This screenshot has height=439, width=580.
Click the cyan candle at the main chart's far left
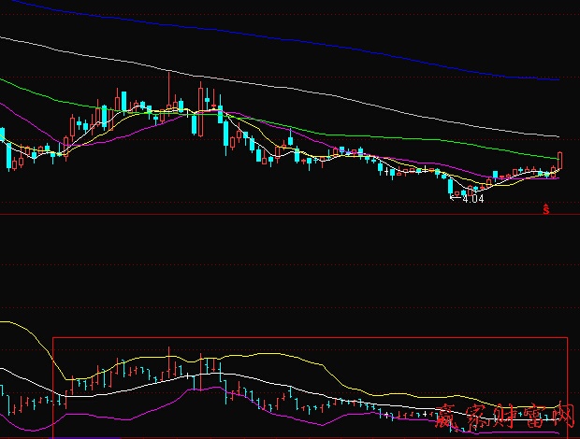click(x=7, y=155)
